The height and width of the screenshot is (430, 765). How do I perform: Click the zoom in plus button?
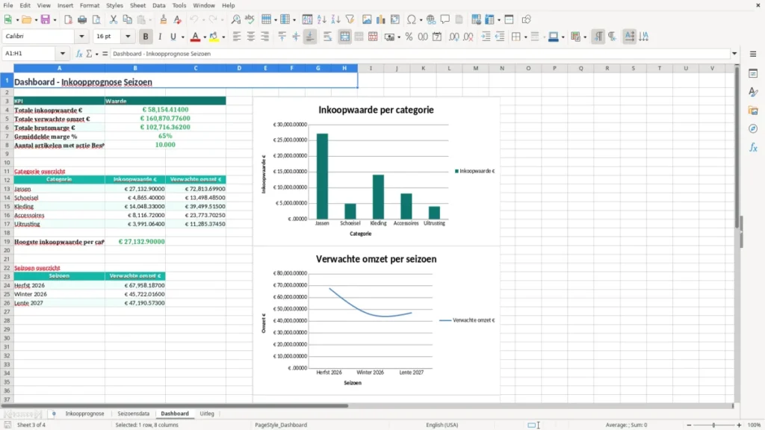(x=739, y=425)
